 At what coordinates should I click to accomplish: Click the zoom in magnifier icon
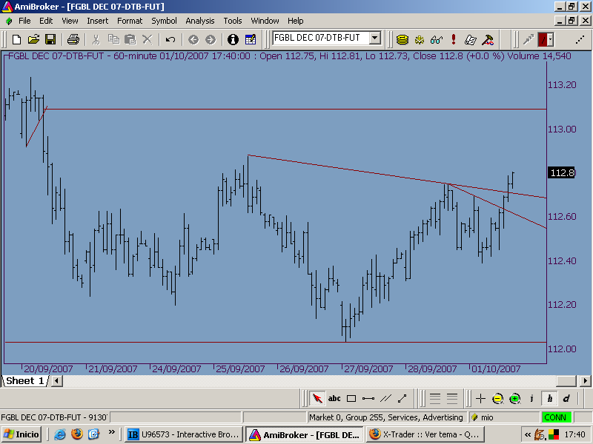tap(514, 398)
